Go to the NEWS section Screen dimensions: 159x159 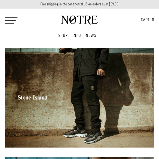[x=91, y=35]
